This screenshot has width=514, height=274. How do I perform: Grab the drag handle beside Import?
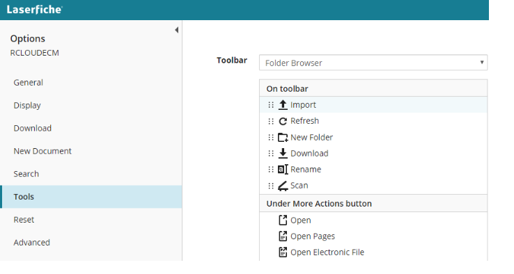tap(271, 105)
